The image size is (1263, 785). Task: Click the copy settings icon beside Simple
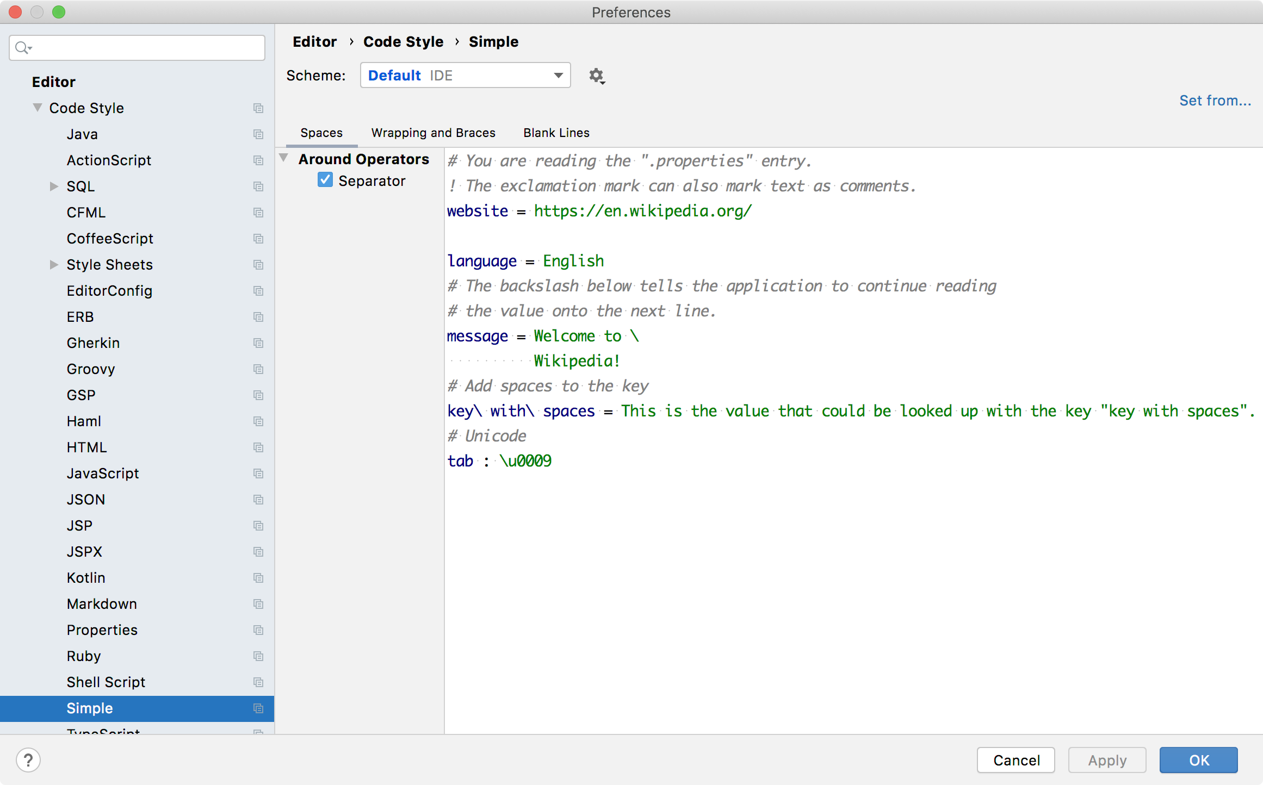[258, 708]
